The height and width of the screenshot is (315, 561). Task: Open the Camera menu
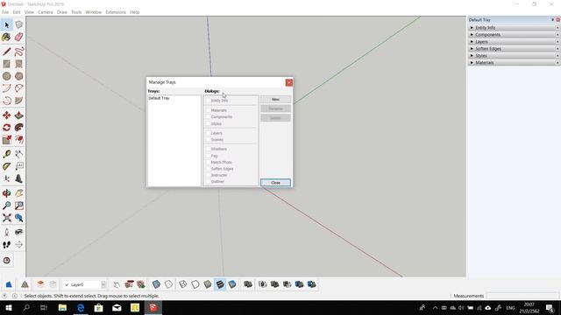(45, 12)
